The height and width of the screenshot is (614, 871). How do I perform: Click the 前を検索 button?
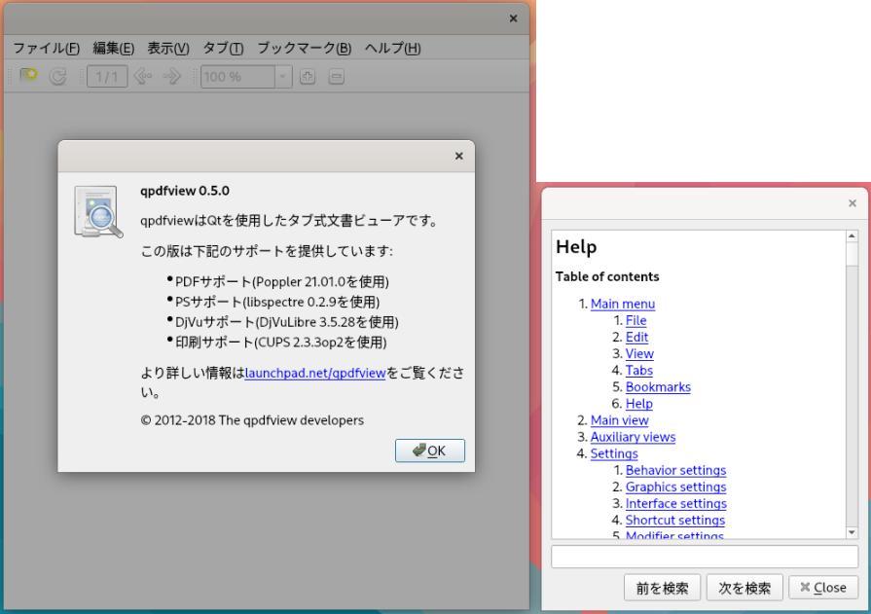pos(662,588)
